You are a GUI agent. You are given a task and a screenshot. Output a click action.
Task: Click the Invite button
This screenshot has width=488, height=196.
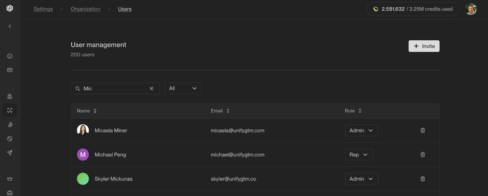click(x=424, y=46)
